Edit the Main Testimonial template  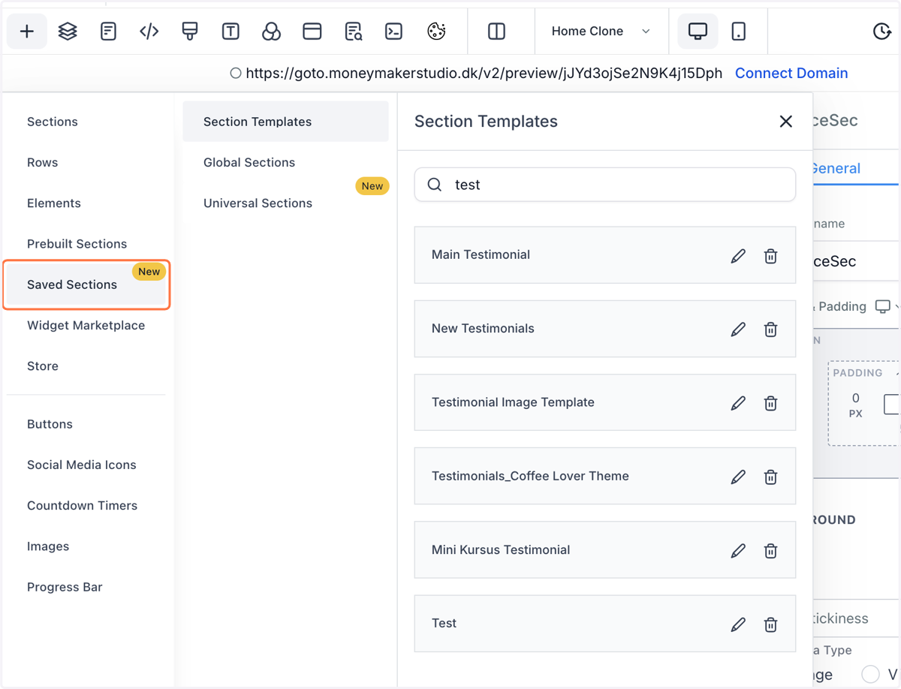pos(738,256)
